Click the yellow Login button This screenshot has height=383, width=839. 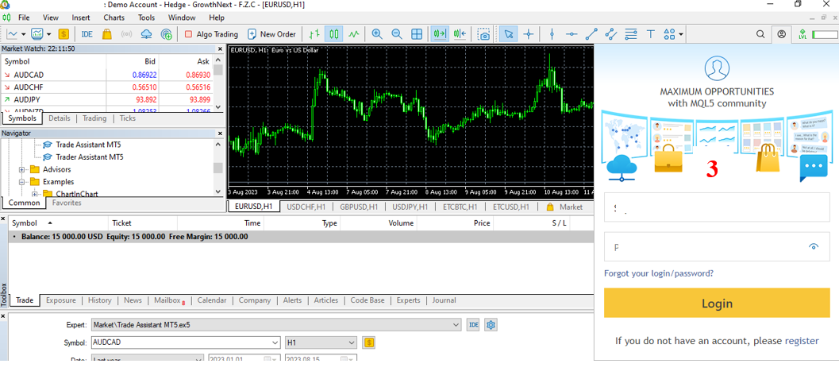(717, 304)
